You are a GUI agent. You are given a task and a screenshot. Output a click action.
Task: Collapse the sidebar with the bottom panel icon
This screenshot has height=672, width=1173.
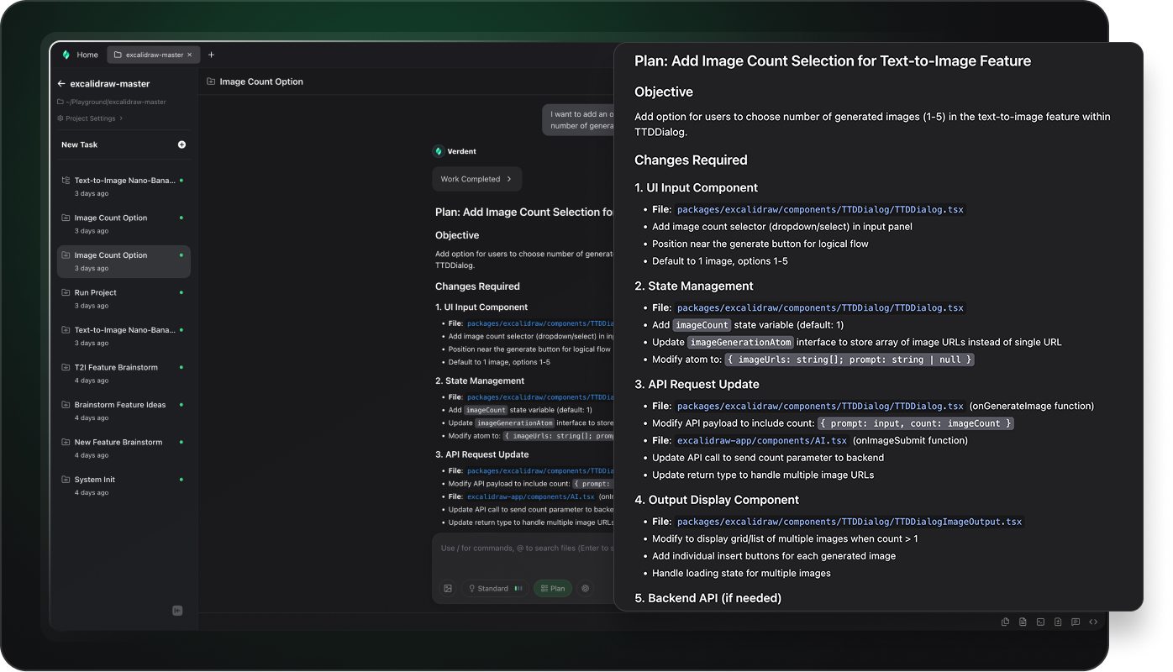(177, 611)
